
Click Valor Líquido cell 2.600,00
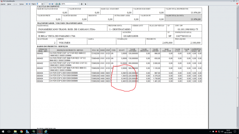156,64
